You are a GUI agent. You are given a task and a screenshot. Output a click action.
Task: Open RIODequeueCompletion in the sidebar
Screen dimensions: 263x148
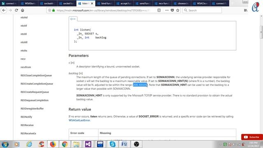click(35, 100)
